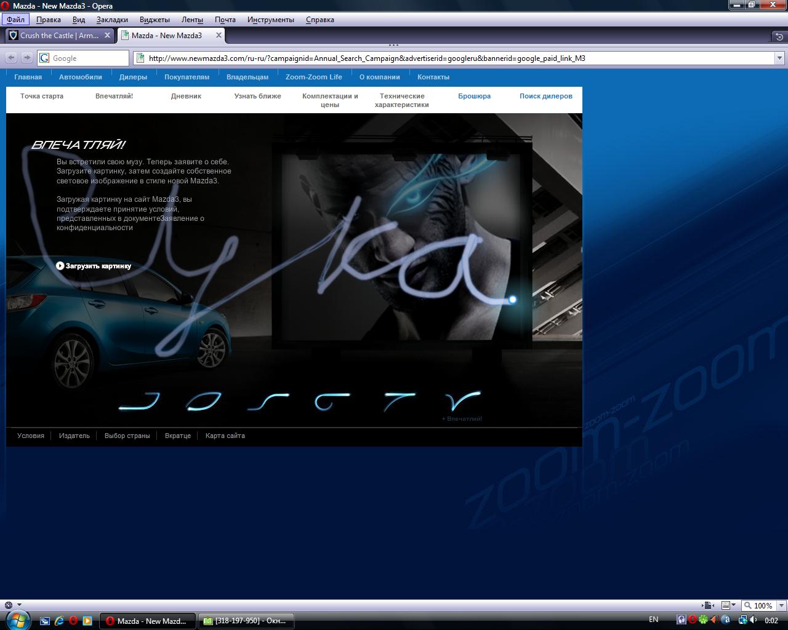The width and height of the screenshot is (788, 630).
Task: Open the Брошюра link
Action: [474, 96]
